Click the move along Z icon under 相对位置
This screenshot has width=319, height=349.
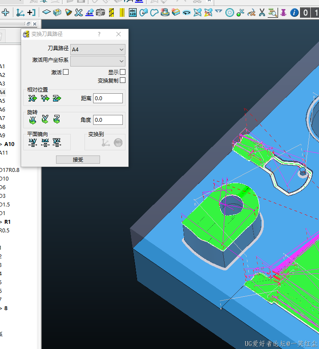[x=57, y=98]
